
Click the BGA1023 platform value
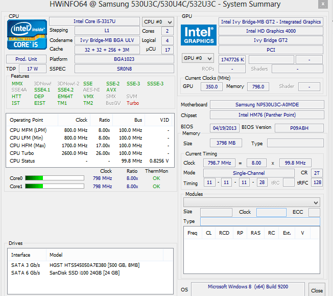tap(124, 59)
